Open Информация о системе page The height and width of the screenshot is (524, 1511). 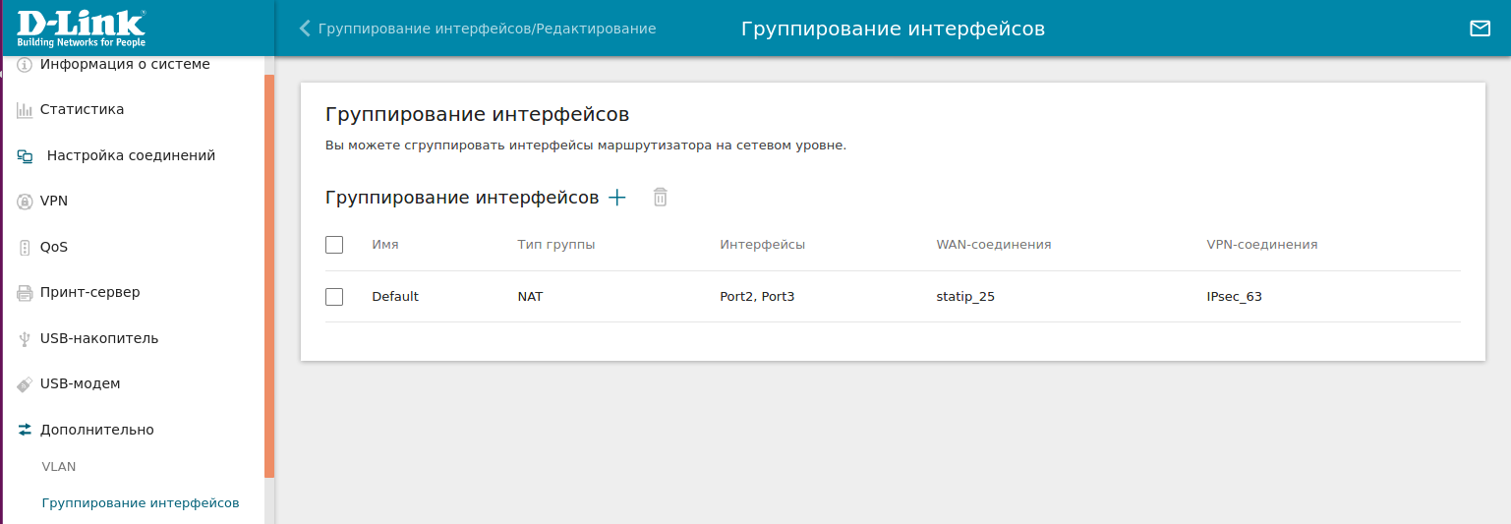(124, 65)
